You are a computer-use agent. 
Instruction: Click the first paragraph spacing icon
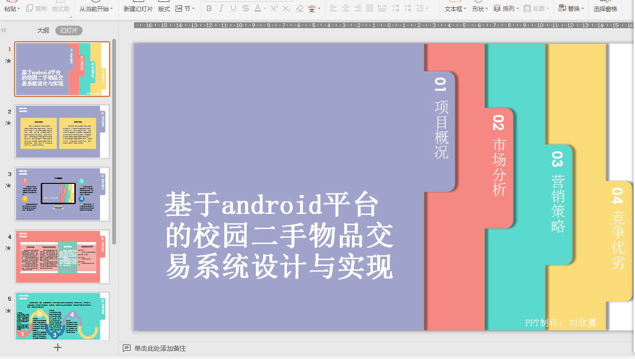coord(396,8)
